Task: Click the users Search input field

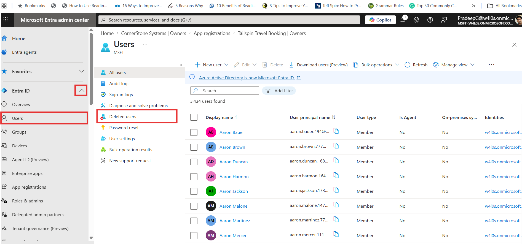Action: click(229, 91)
